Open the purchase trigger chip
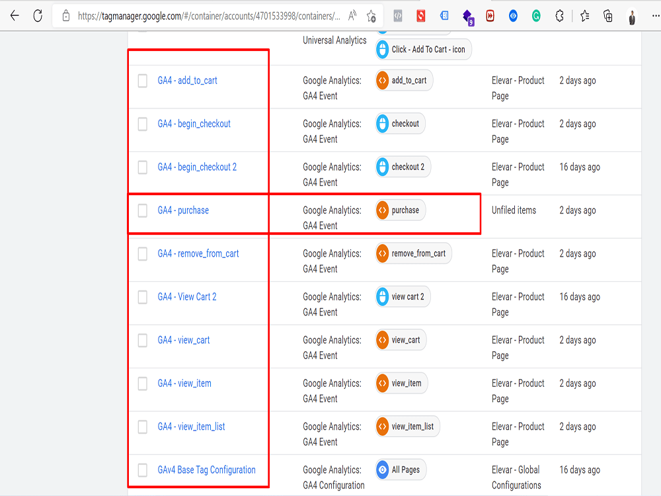 [400, 210]
